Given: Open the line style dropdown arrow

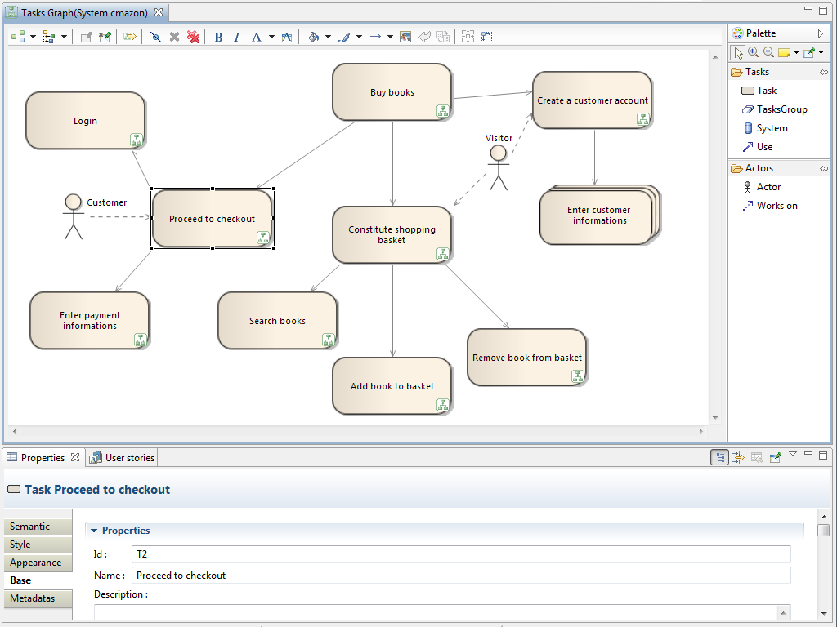Looking at the screenshot, I should (x=390, y=37).
